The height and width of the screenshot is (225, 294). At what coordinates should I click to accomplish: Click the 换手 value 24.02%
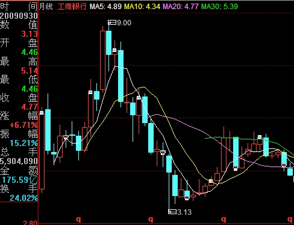[x=23, y=198]
